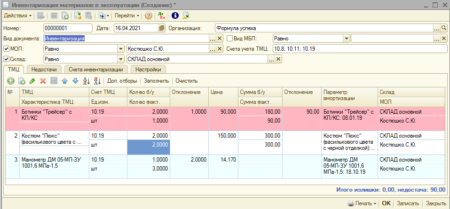This screenshot has height=209, width=450.
Task: Open calendar picker next to date
Action: pyautogui.click(x=162, y=28)
